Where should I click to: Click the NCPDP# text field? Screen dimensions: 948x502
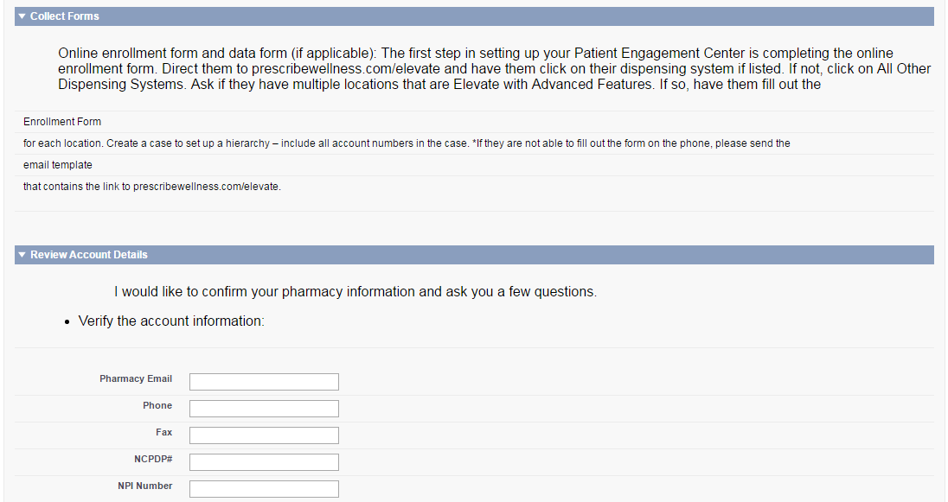tap(264, 462)
